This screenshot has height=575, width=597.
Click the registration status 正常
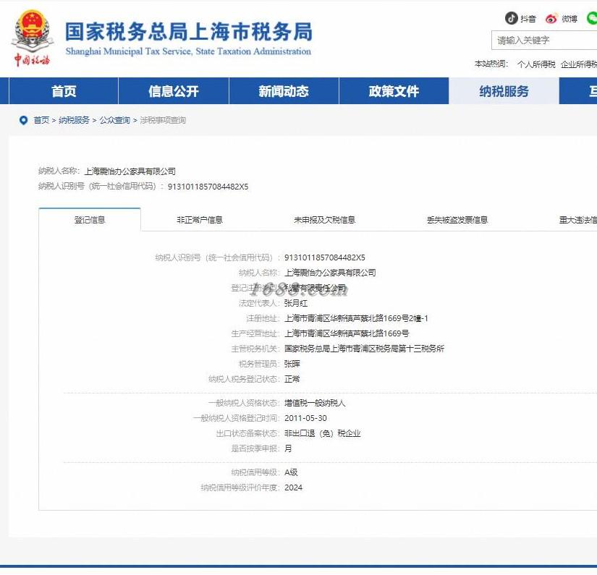[x=292, y=379]
